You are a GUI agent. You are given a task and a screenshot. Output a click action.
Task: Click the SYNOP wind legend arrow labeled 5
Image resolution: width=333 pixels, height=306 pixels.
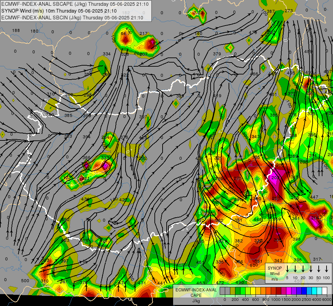287,269
